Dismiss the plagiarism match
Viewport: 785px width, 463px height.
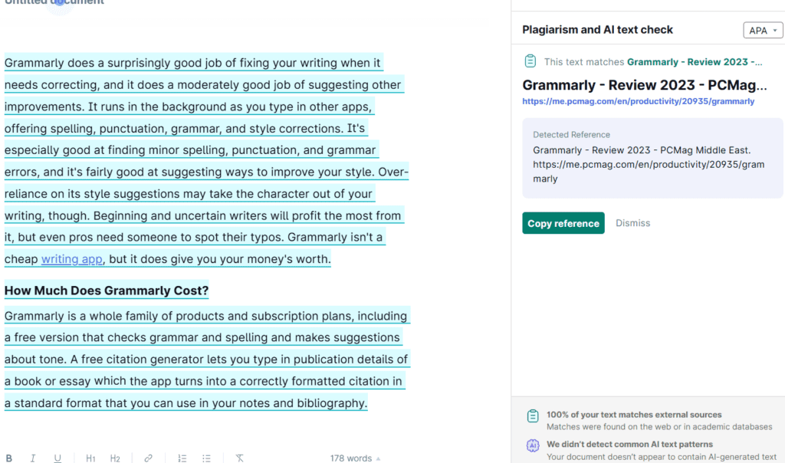coord(632,223)
